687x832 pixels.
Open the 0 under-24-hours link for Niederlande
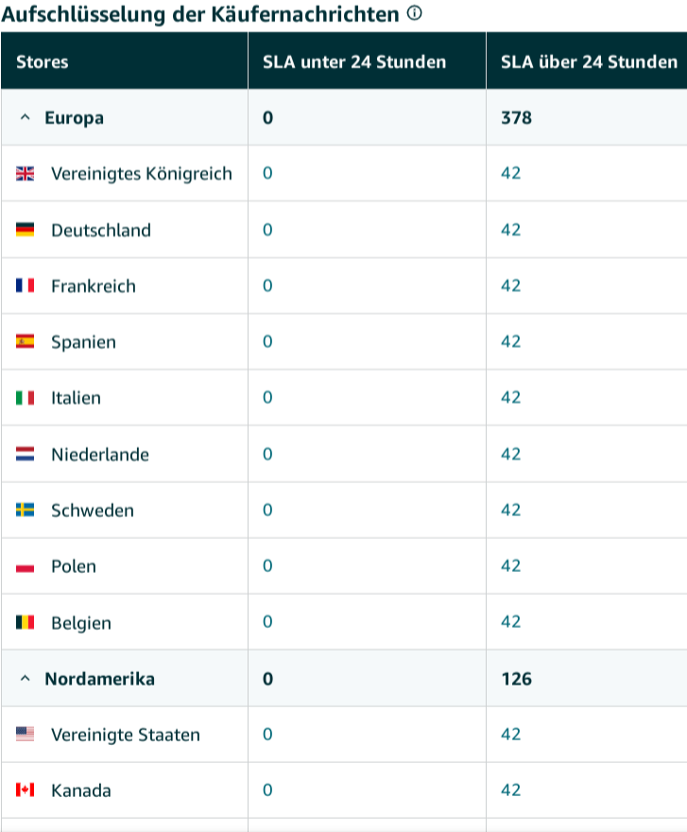tap(267, 454)
